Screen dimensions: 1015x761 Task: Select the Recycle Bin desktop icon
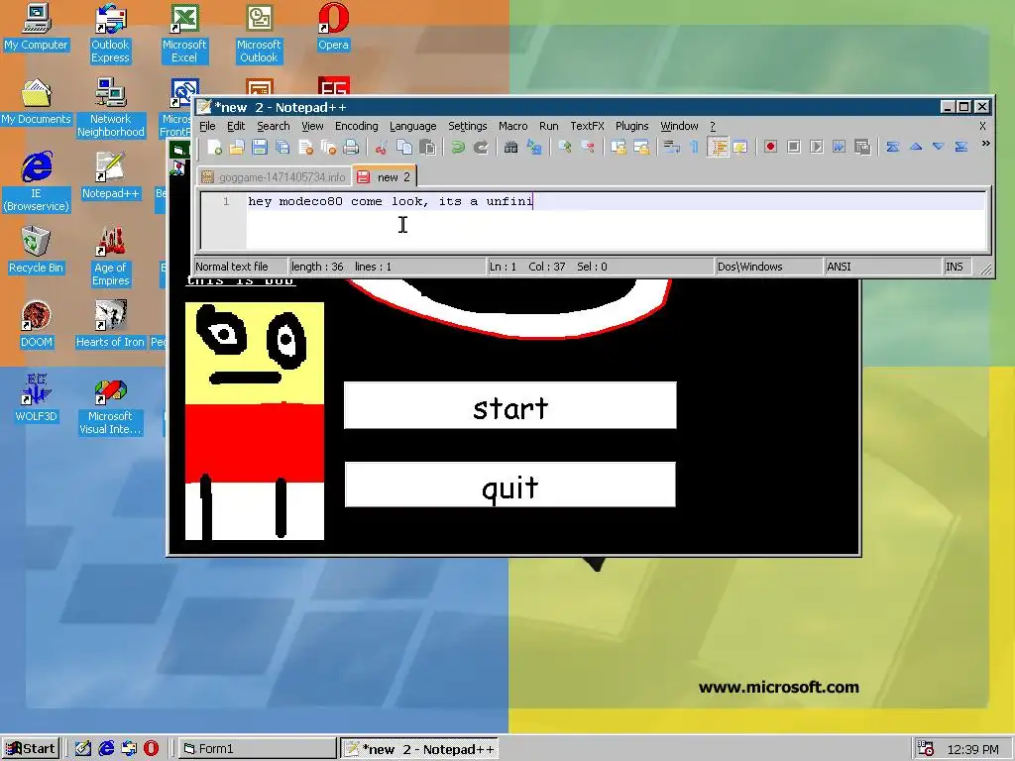[x=36, y=251]
